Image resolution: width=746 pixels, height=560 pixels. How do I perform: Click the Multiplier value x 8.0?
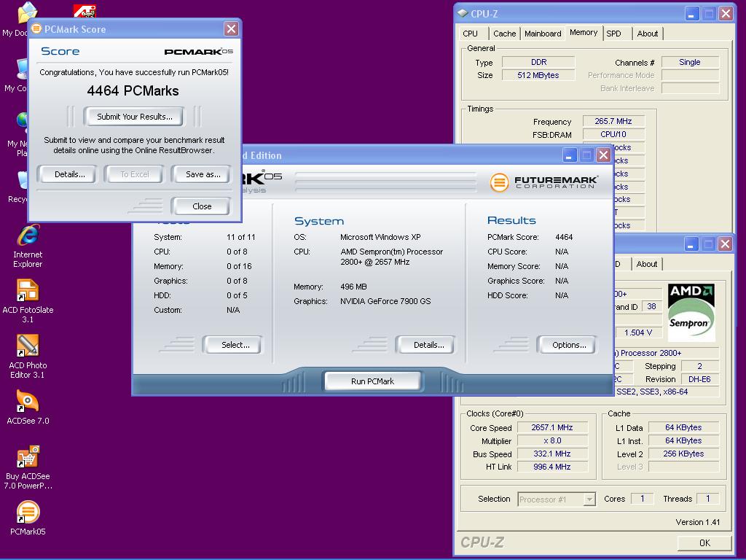click(552, 440)
